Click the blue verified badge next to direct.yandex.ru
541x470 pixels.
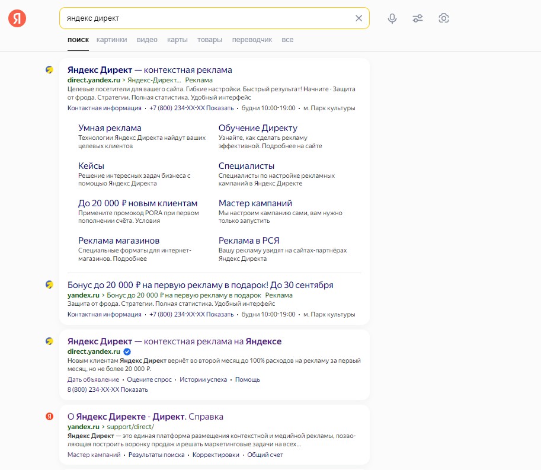127,351
